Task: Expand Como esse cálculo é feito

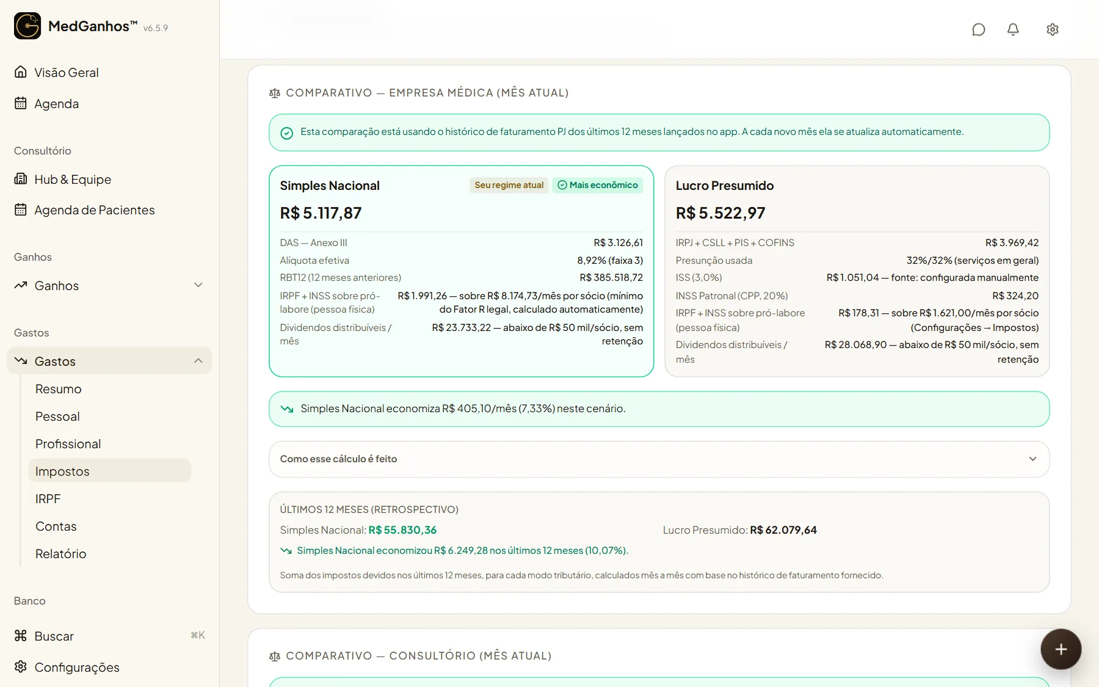Action: pos(659,459)
